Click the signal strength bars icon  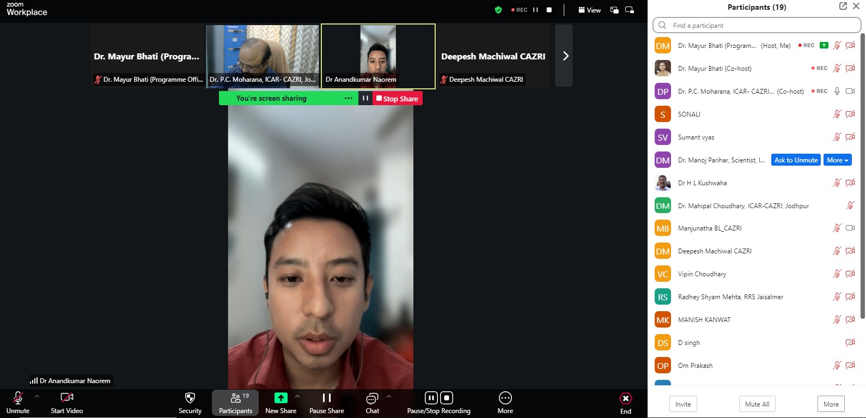[34, 380]
